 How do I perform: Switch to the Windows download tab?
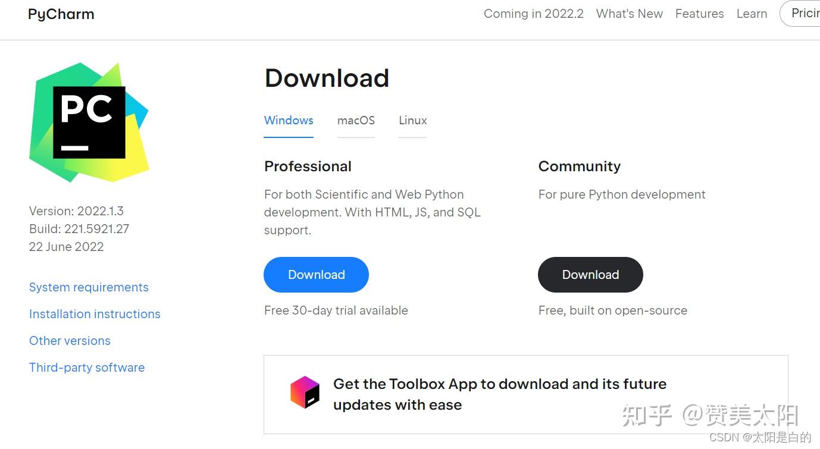tap(289, 121)
